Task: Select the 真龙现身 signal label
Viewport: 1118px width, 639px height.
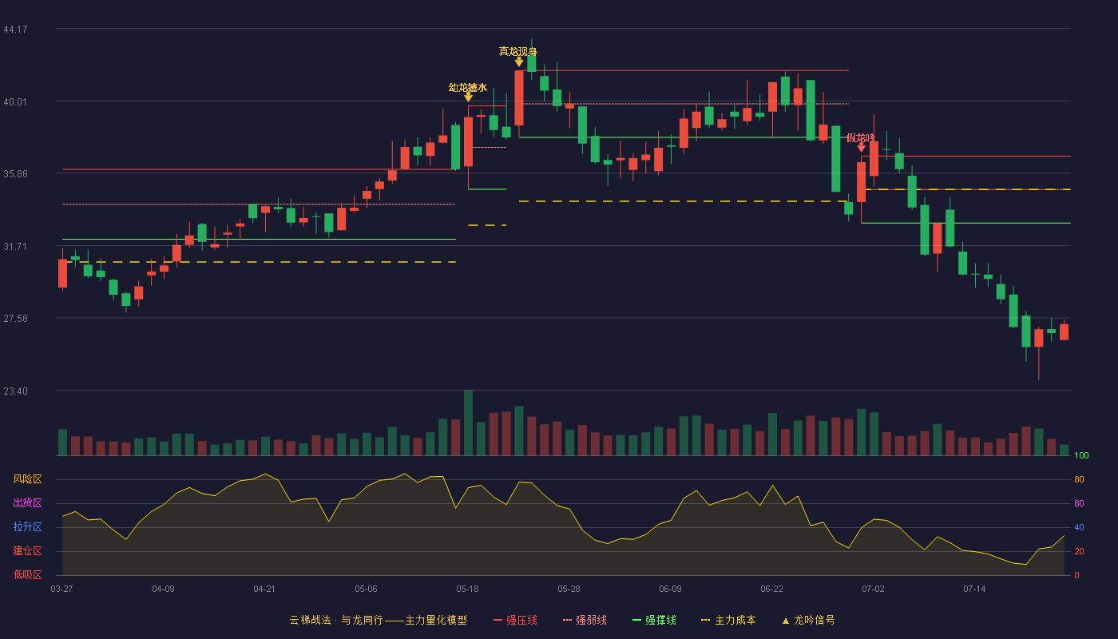Action: (x=518, y=51)
